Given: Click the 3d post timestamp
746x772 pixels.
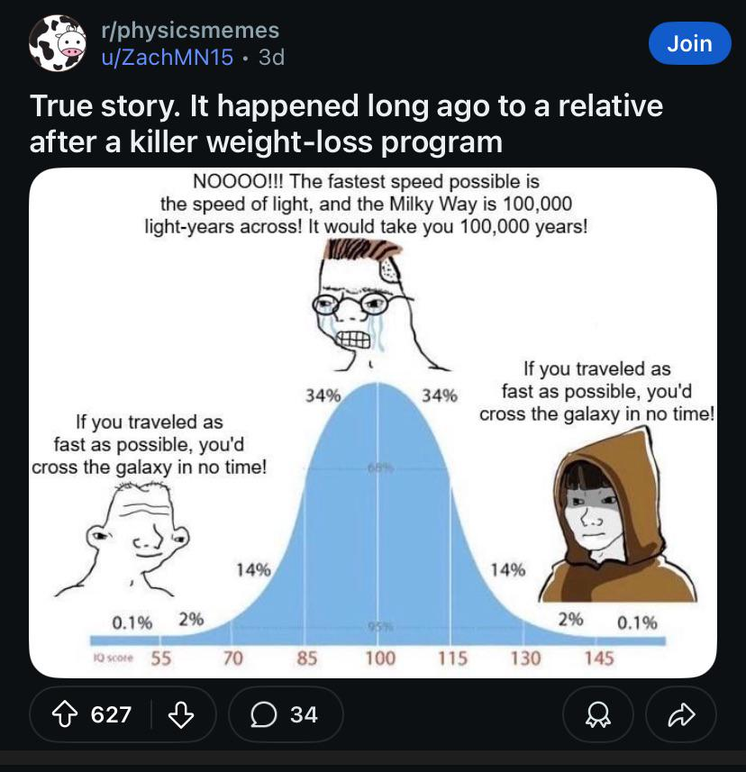Looking at the screenshot, I should [271, 58].
